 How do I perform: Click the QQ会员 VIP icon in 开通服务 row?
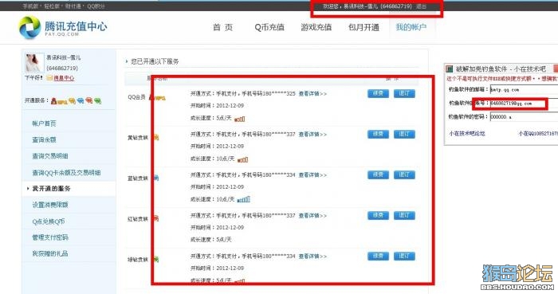coord(59,101)
